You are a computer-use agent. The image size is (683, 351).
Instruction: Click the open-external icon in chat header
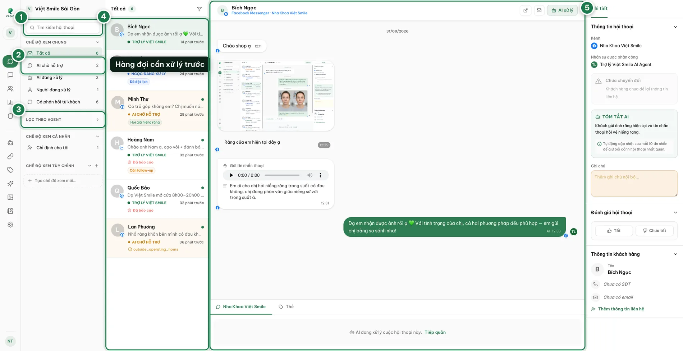(x=526, y=10)
